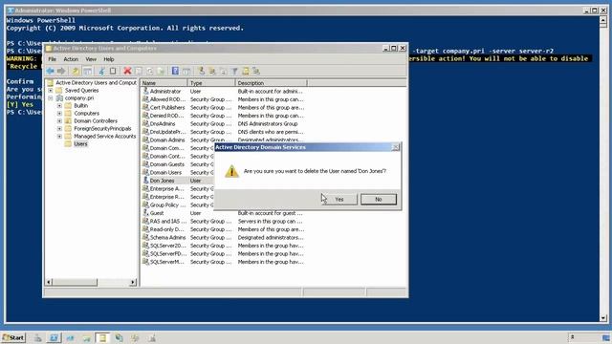Click the PowerShell taskbar icon
Screen dimensions: 612x344
54,337
